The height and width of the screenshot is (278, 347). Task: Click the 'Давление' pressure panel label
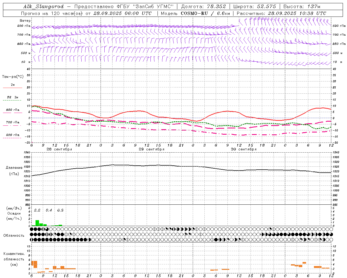pos(14,168)
